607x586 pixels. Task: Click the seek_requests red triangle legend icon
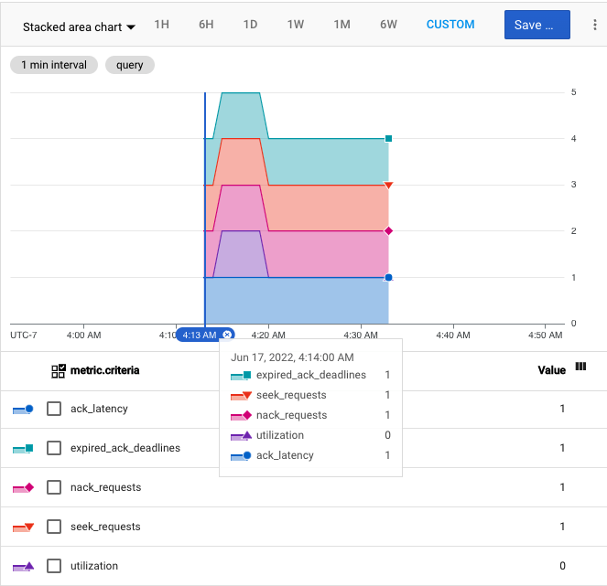click(24, 527)
